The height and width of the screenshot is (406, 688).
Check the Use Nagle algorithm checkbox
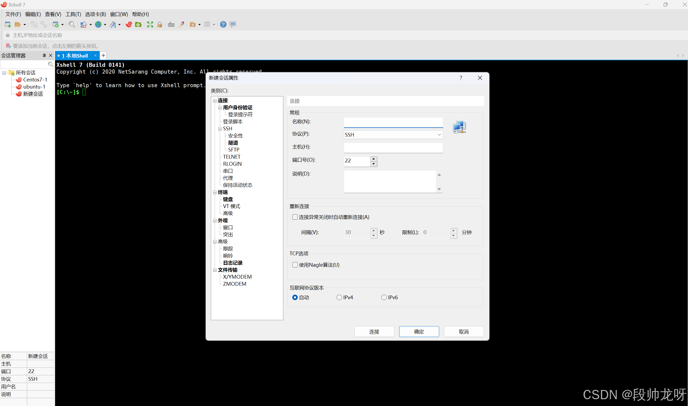click(295, 265)
